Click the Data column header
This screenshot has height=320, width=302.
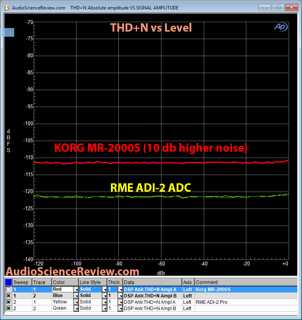click(152, 282)
